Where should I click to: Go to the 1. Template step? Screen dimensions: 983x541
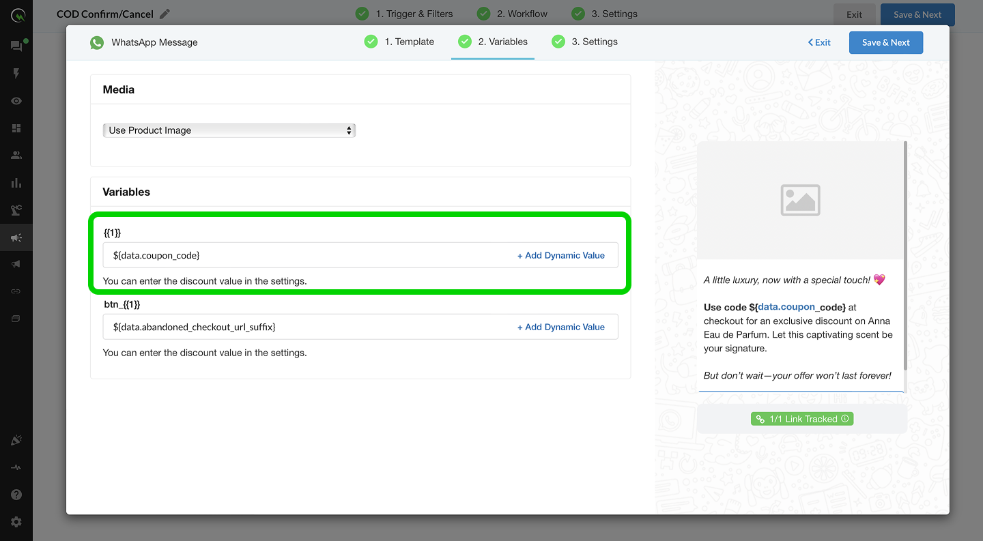point(399,42)
